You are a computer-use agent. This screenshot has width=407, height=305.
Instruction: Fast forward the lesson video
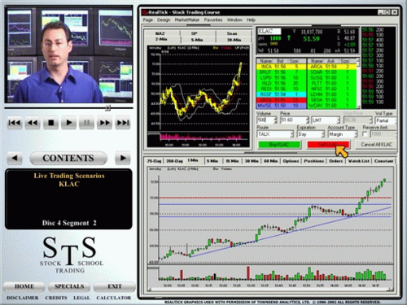coord(105,123)
